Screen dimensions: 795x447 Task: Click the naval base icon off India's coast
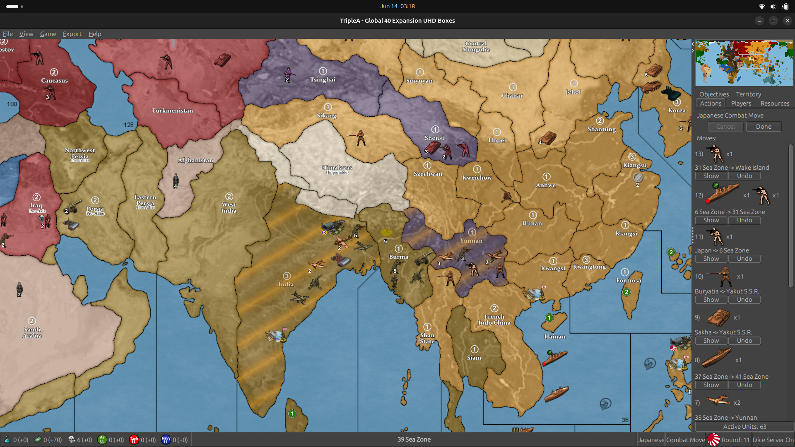pyautogui.click(x=277, y=336)
